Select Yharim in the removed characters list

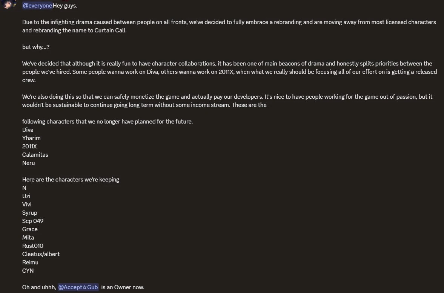pos(31,138)
